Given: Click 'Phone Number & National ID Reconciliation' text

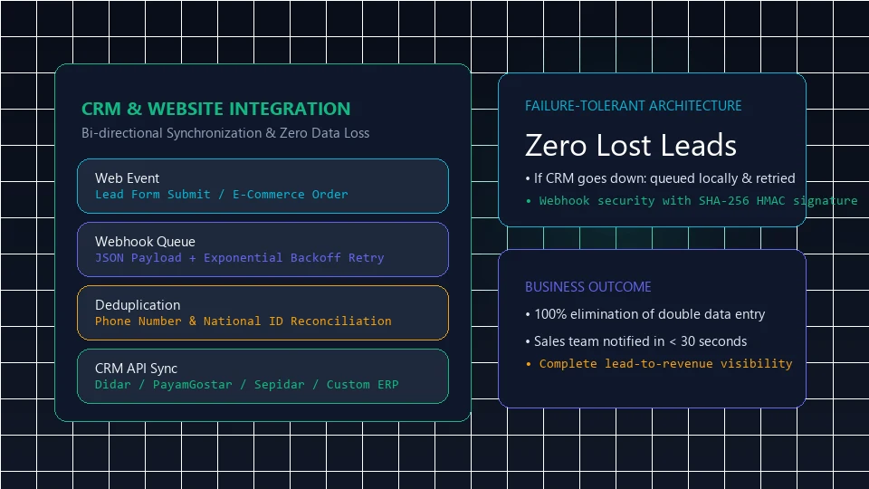Looking at the screenshot, I should 243,321.
